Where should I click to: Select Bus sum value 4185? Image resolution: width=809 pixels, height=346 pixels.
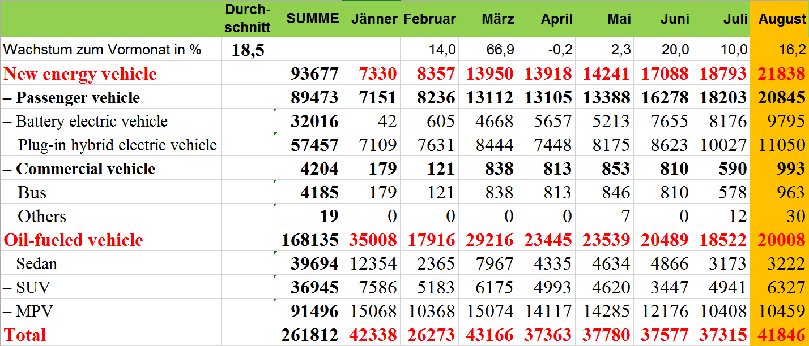tap(318, 193)
